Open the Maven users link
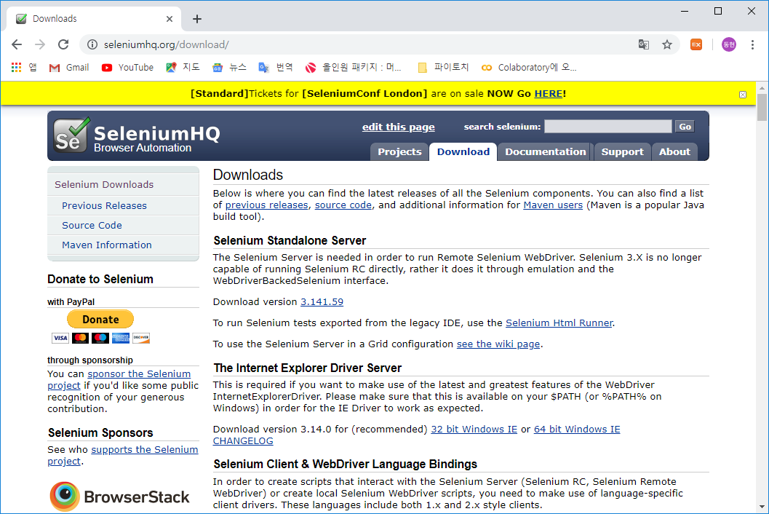This screenshot has height=514, width=769. [x=553, y=205]
